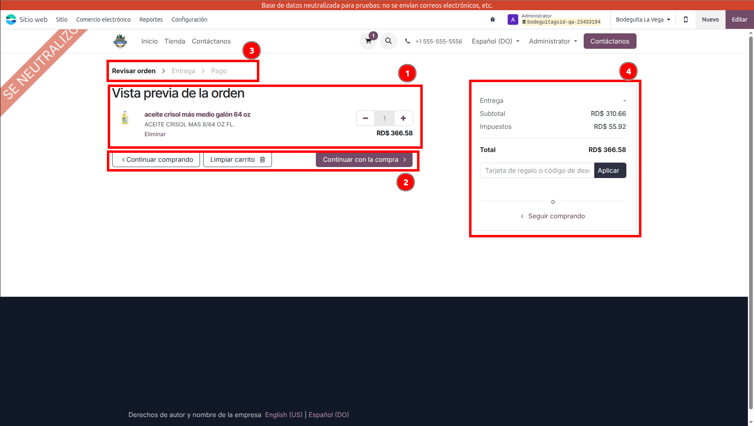Click the Limpiar carrito button
This screenshot has height=426, width=754.
pos(237,160)
